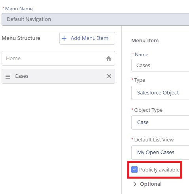The image size is (189, 194).
Task: Click the Optional section label
Action: pyautogui.click(x=151, y=184)
